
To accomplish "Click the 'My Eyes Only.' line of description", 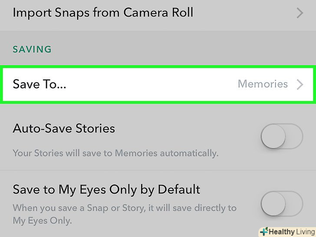I will click(x=42, y=221).
